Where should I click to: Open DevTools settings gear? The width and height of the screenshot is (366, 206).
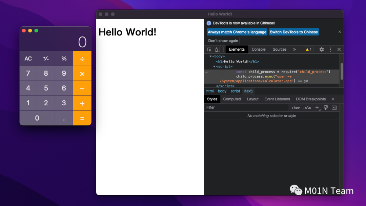(x=321, y=50)
